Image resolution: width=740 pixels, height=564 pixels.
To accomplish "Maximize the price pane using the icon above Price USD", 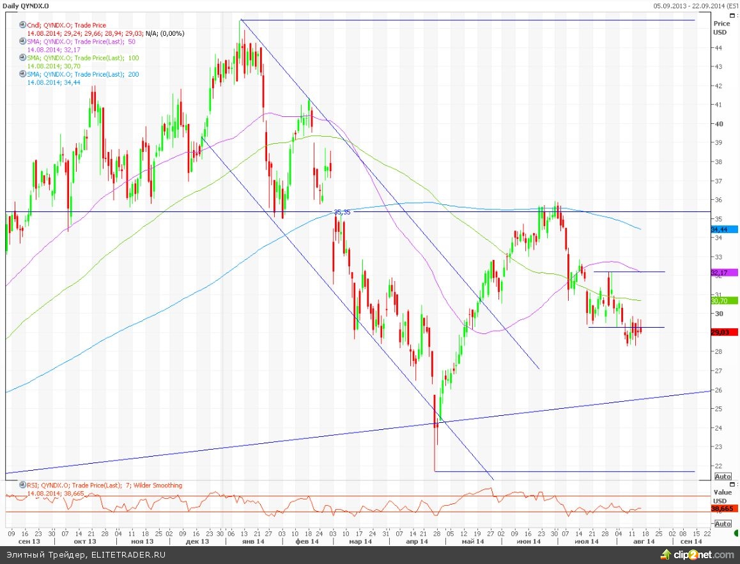I will click(x=732, y=15).
